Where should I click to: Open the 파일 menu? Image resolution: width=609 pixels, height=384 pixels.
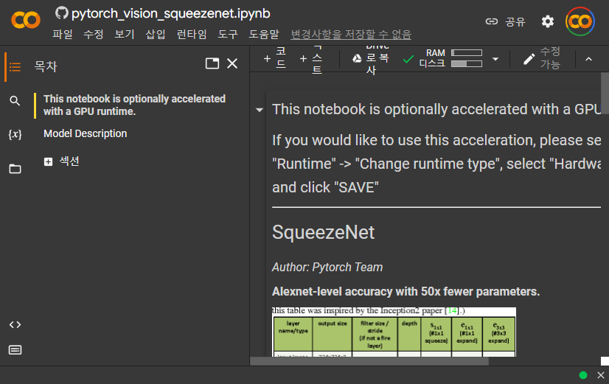(x=63, y=34)
